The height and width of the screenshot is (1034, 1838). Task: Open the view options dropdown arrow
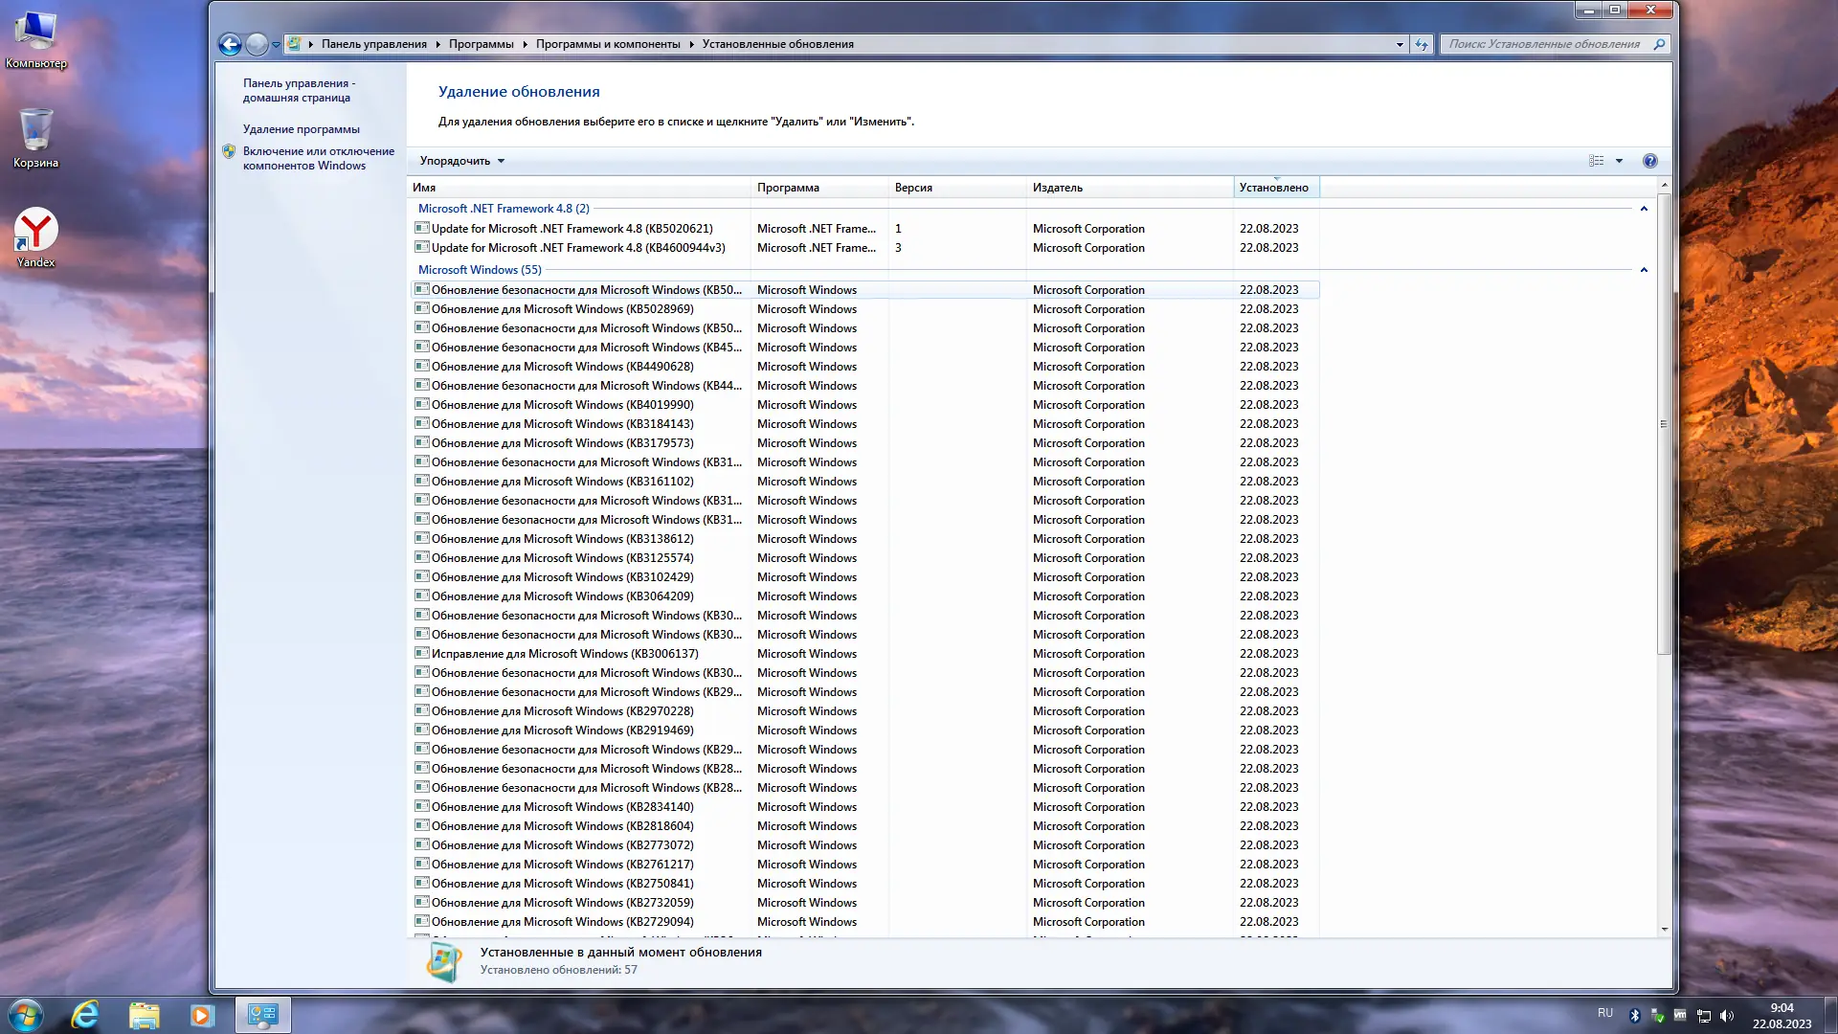(1620, 161)
